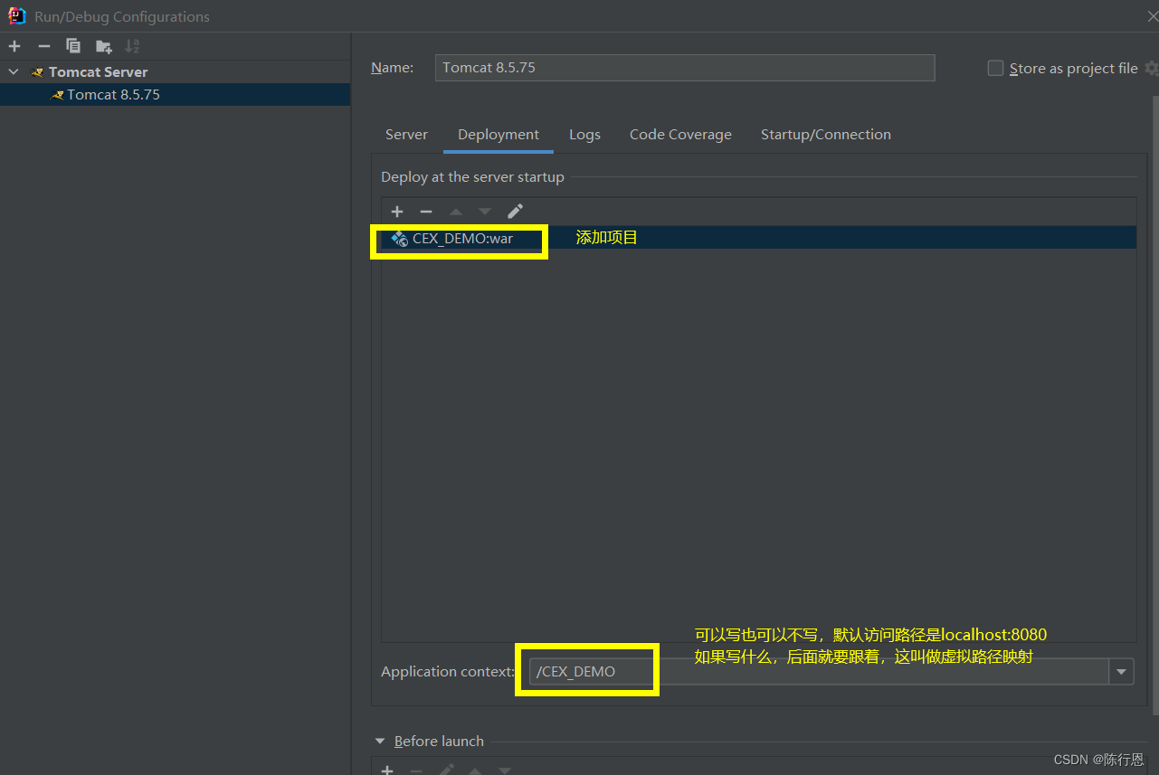Switch to the Deployment tab
The width and height of the screenshot is (1159, 775).
[499, 134]
